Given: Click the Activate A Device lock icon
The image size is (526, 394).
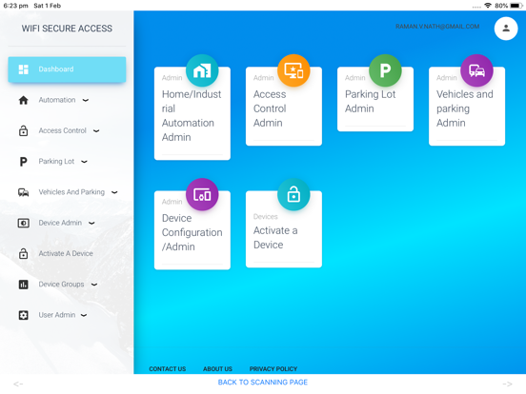Looking at the screenshot, I should tap(23, 253).
